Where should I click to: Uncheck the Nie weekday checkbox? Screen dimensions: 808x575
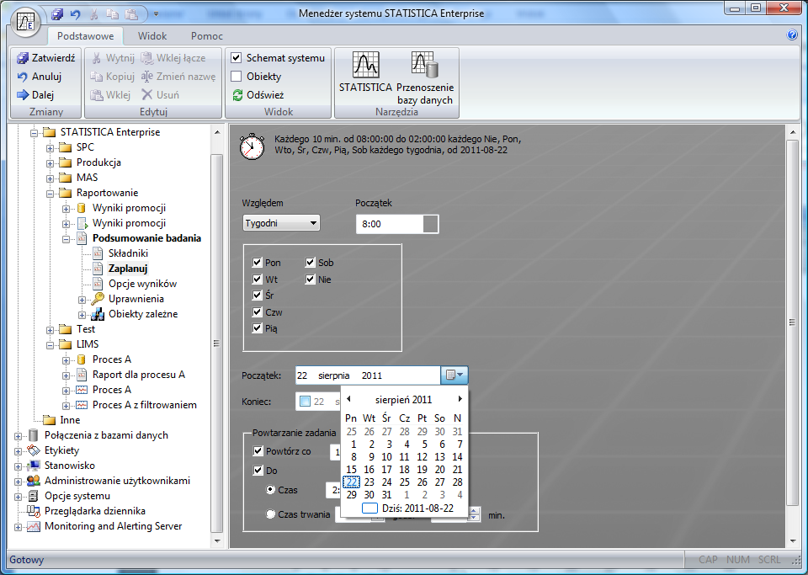click(x=310, y=280)
